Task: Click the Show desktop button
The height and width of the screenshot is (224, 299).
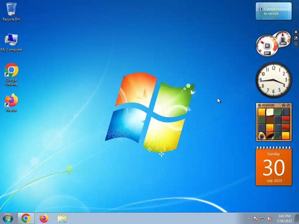Action: point(297,218)
